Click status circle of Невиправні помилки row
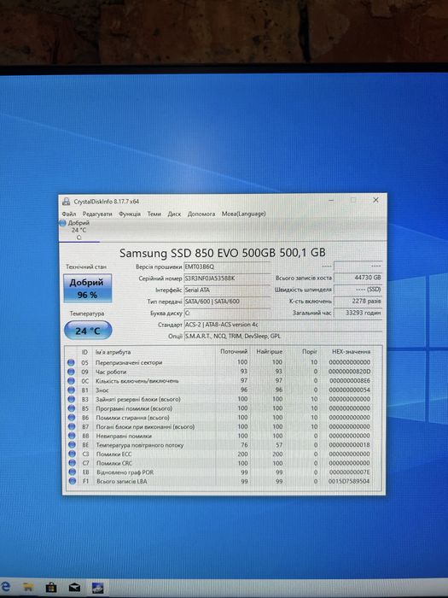Screen dimensions: 448x598 71,436
